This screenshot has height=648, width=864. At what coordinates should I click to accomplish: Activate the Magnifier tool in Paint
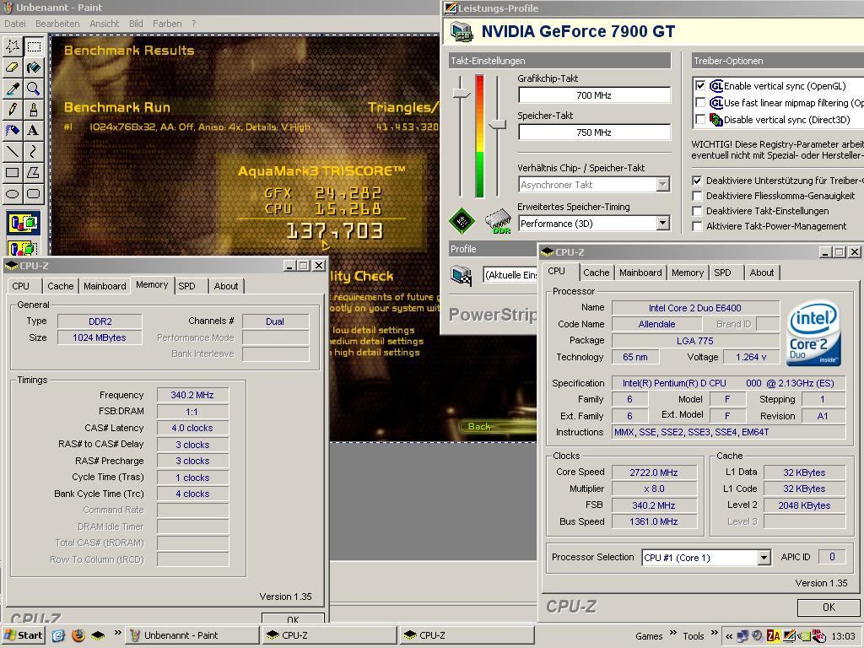34,88
